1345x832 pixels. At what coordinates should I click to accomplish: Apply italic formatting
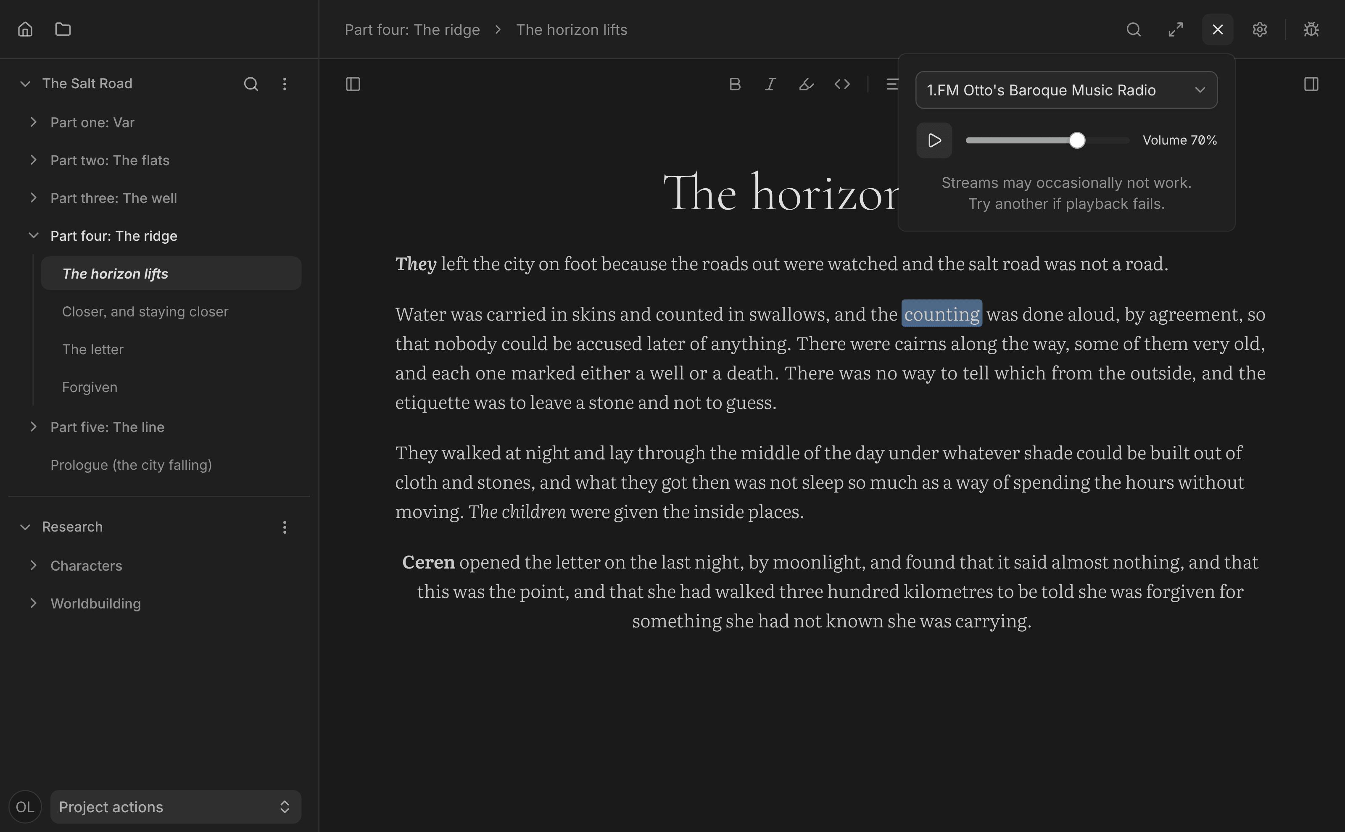[x=770, y=84]
